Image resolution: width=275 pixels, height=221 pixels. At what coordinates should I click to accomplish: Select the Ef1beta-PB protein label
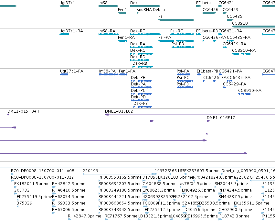pos(207,71)
